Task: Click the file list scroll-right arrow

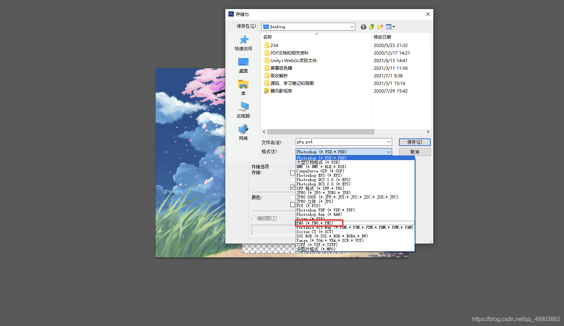Action: coord(428,132)
